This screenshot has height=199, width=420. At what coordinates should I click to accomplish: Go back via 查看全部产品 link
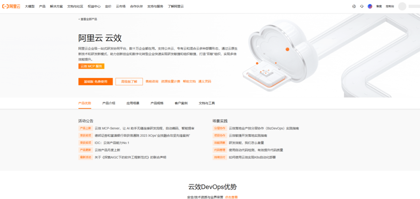pos(88,19)
